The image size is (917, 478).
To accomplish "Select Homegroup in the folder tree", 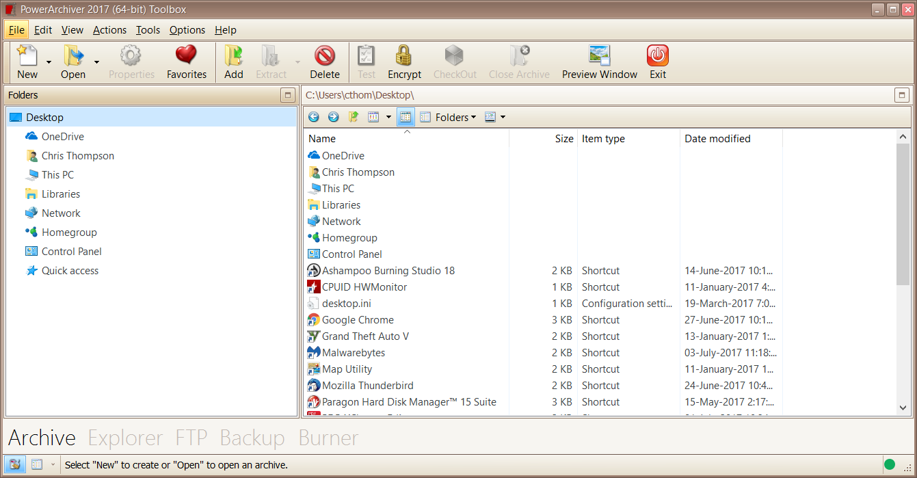I will (69, 233).
